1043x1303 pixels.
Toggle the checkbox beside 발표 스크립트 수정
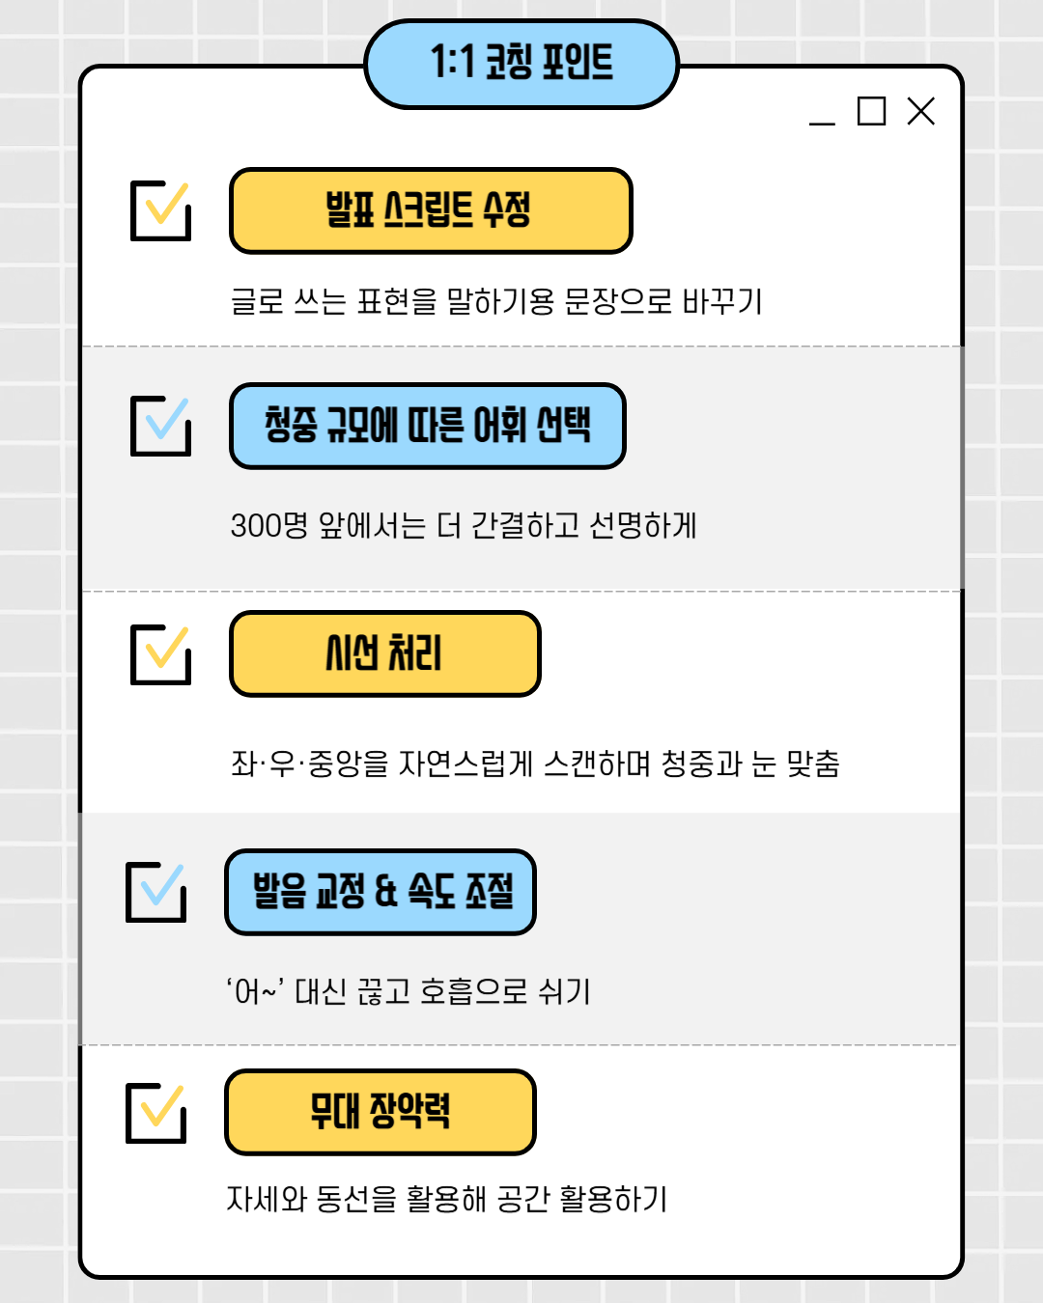coord(160,210)
